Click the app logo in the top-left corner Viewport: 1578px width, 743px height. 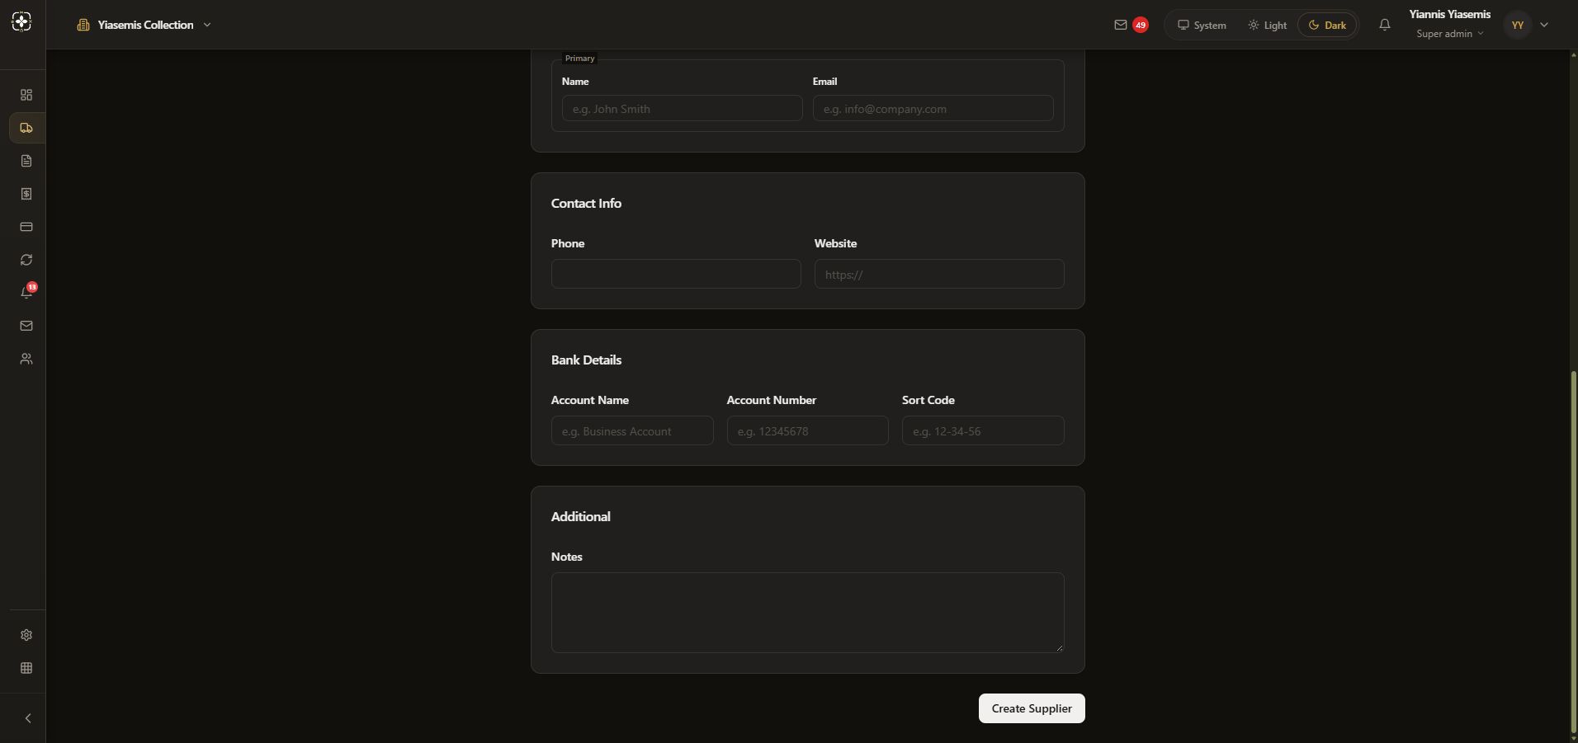[x=22, y=22]
